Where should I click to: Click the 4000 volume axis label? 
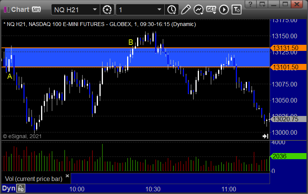(x=278, y=142)
